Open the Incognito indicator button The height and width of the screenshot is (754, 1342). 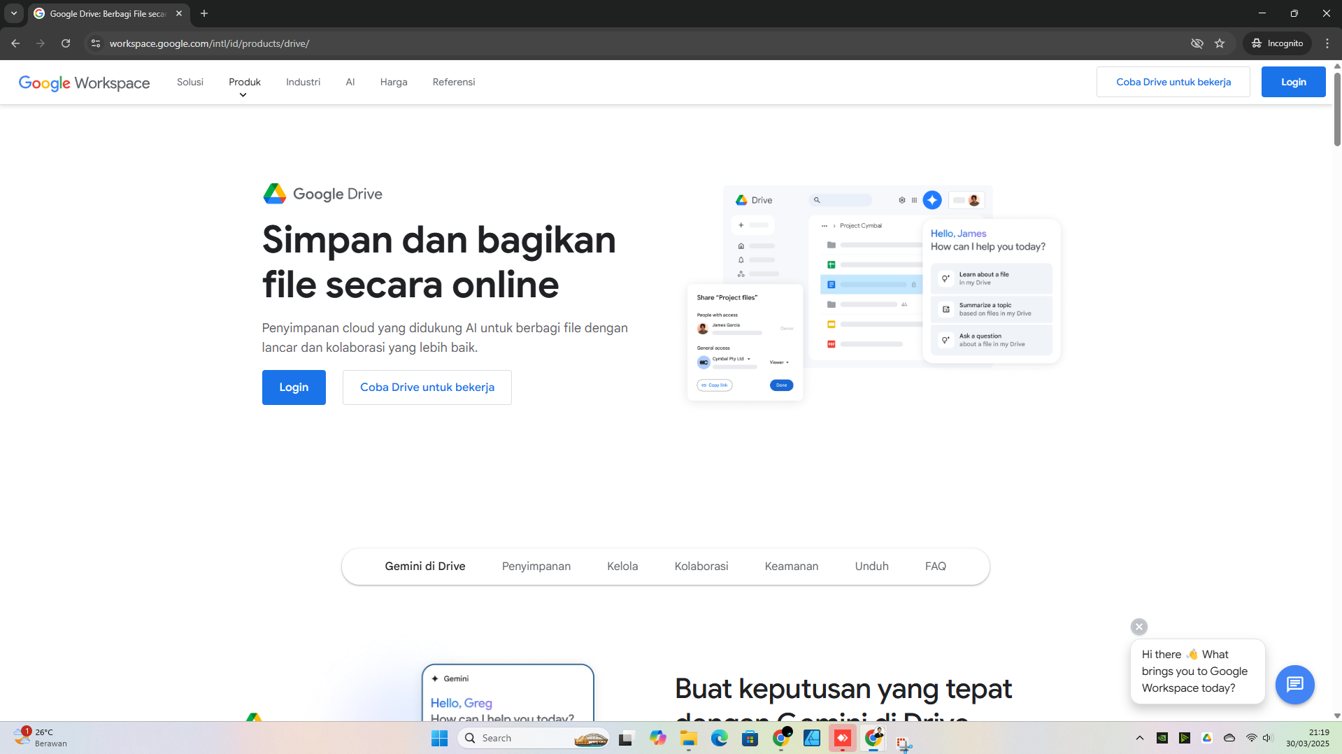(1278, 43)
